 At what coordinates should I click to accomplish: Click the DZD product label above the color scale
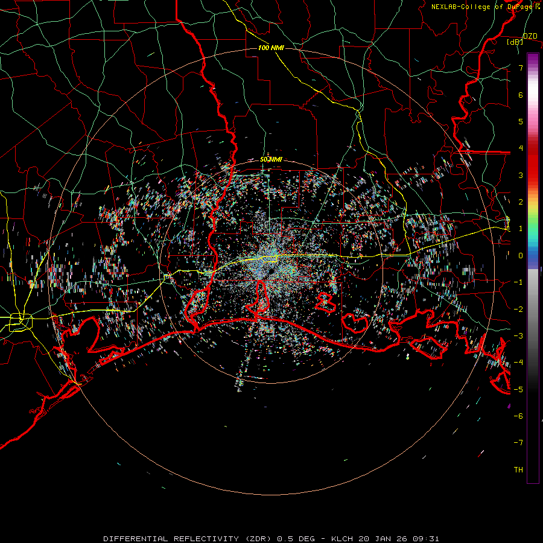coord(530,36)
